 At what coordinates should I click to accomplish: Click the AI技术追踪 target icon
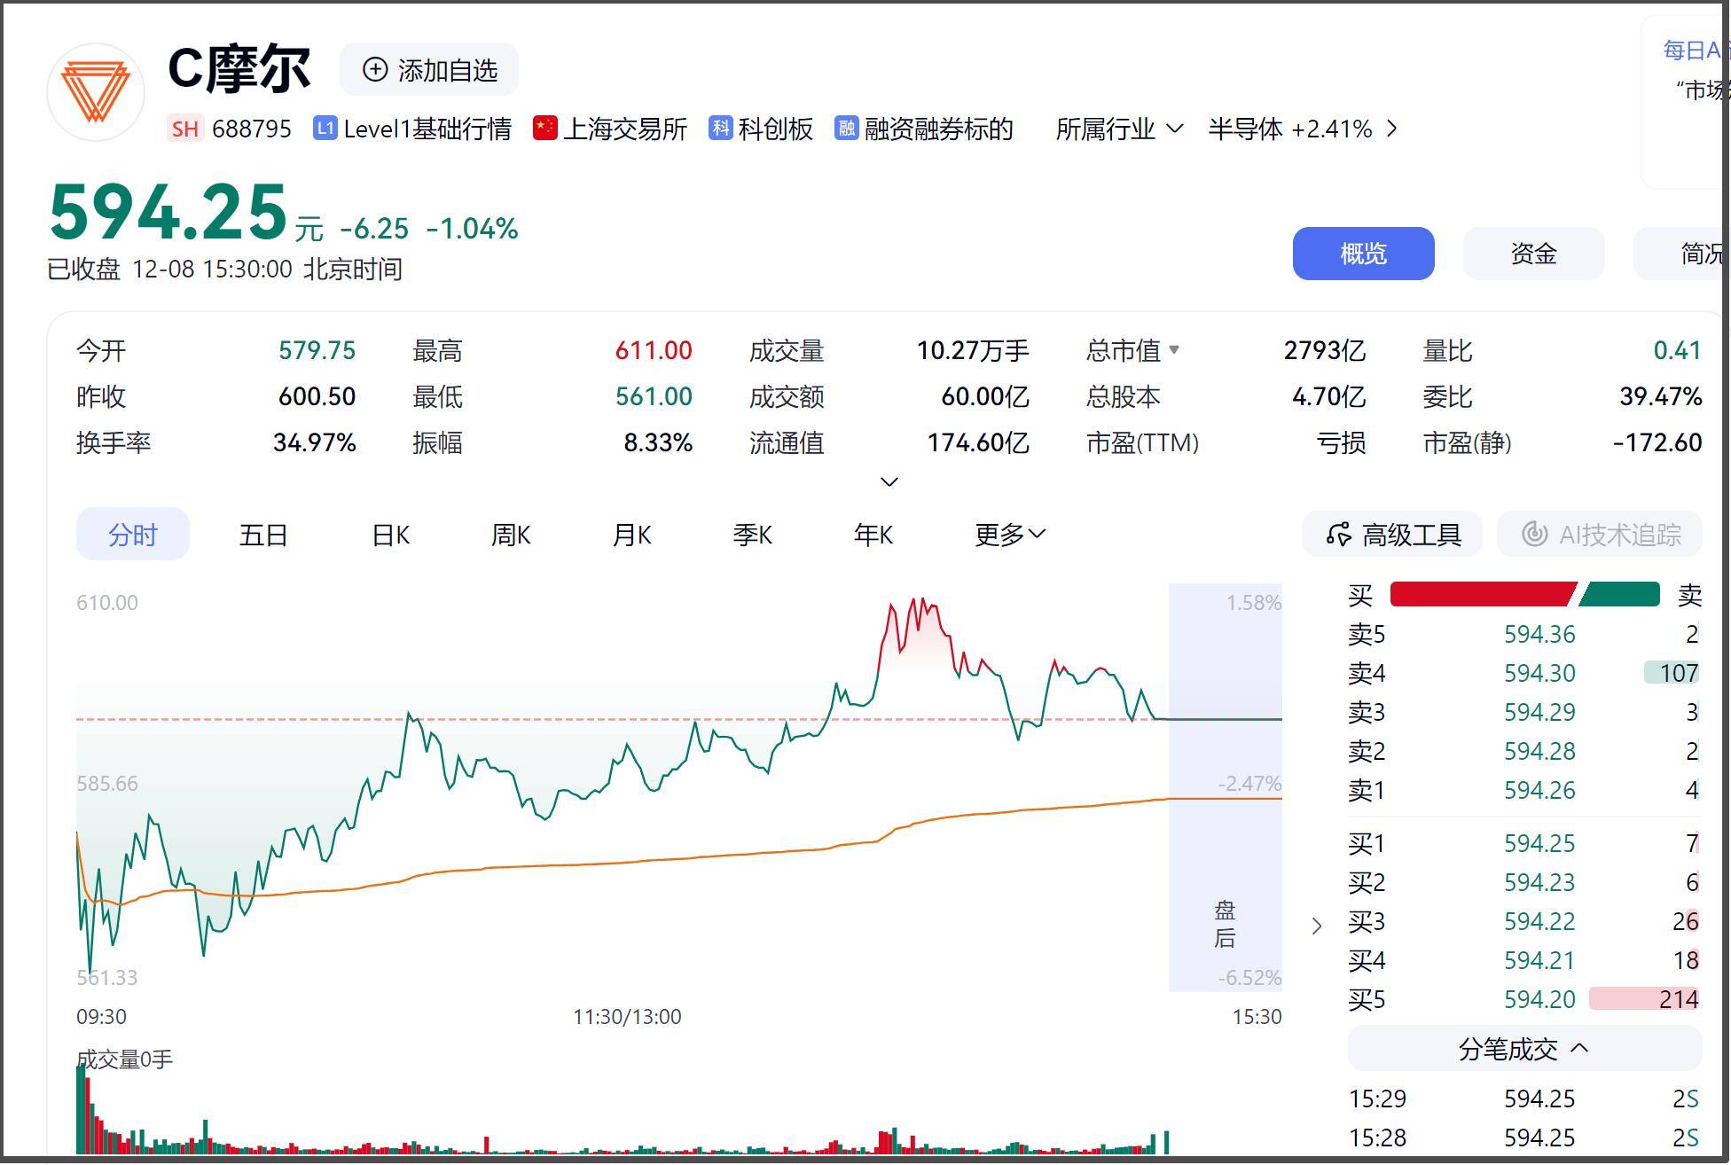tap(1534, 535)
